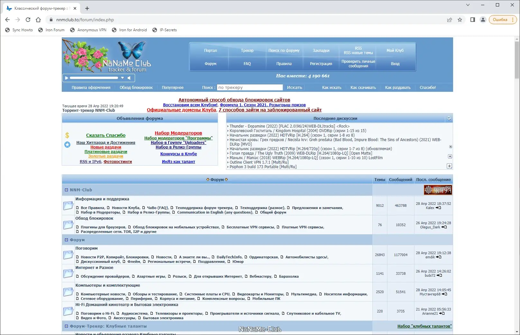Open the Hi-Fi Домашний кинотеатр folder icon

(68, 311)
